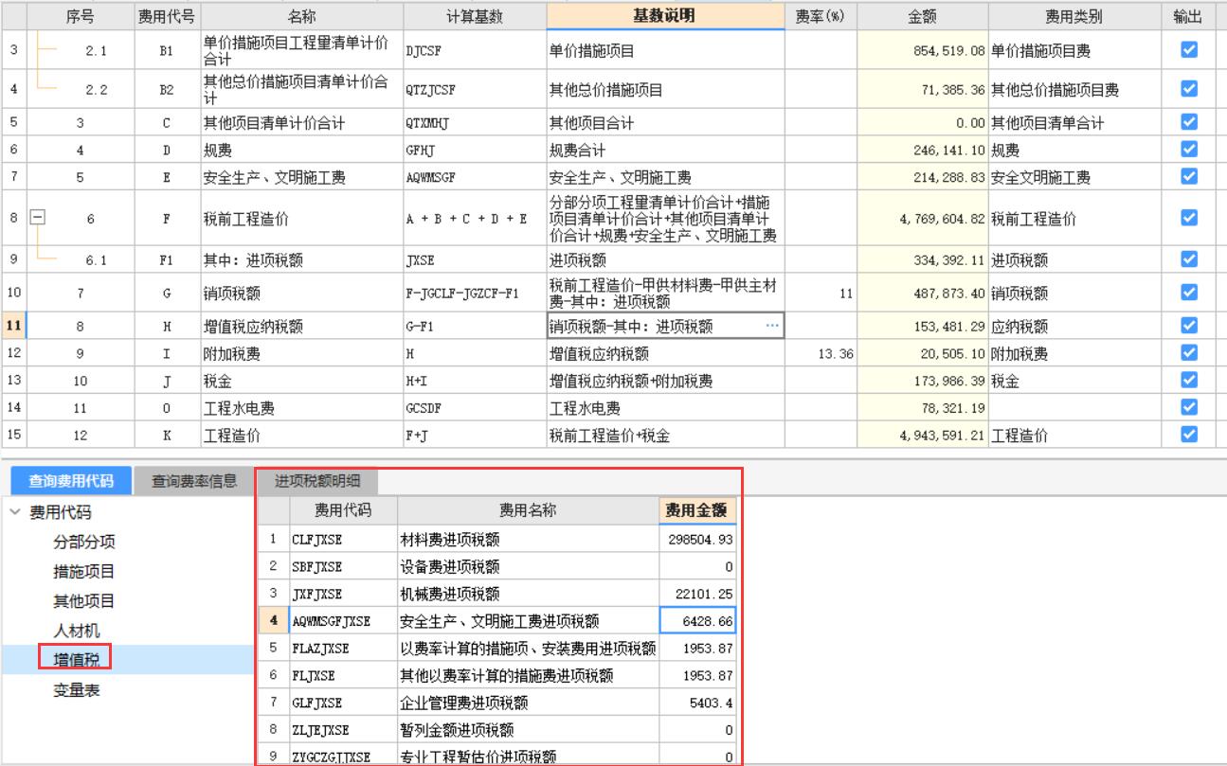Collapse the 费用代码 tree root
1227x766 pixels.
14,513
